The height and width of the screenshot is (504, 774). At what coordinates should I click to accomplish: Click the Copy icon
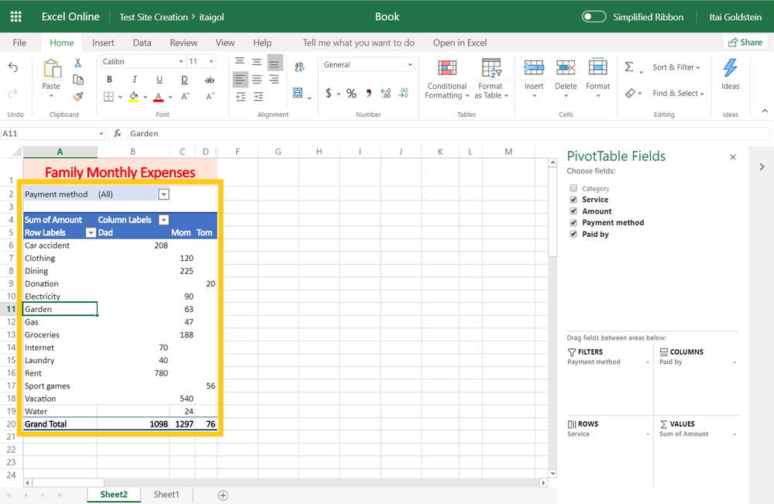point(78,80)
